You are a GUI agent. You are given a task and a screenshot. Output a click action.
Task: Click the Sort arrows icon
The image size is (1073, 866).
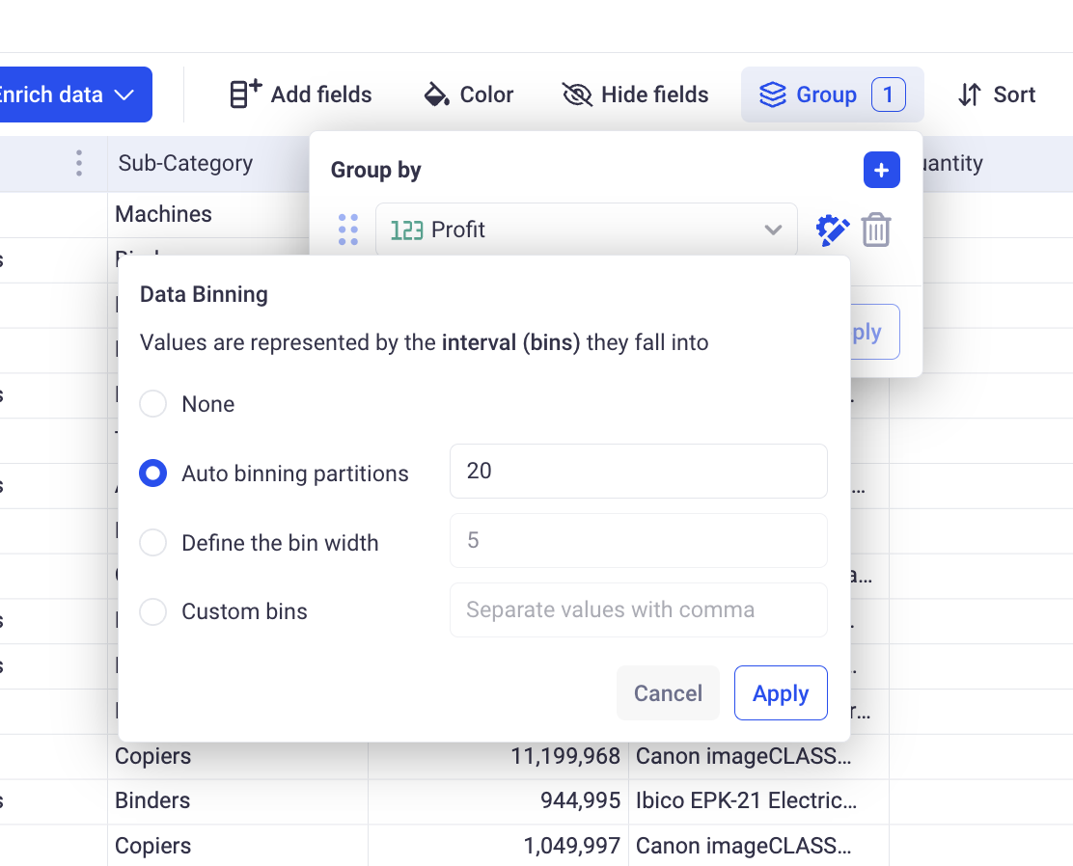(x=969, y=95)
